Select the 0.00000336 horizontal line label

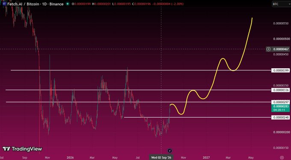coord(280,90)
